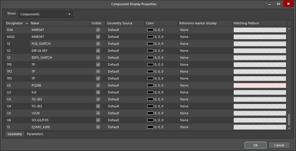Open the Show Components dropdown

(45, 14)
